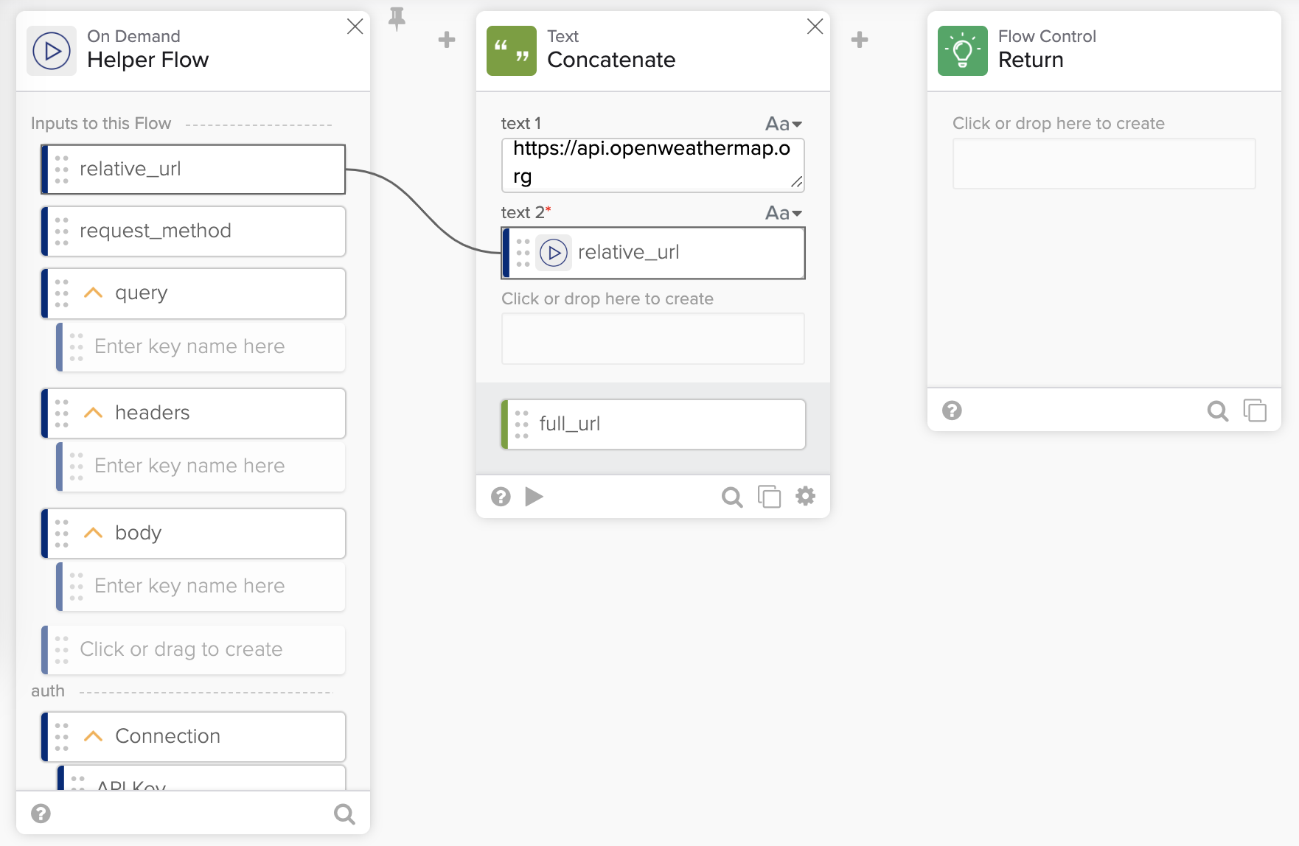The width and height of the screenshot is (1299, 846).
Task: Open Concatenate card settings gear
Action: click(x=805, y=496)
